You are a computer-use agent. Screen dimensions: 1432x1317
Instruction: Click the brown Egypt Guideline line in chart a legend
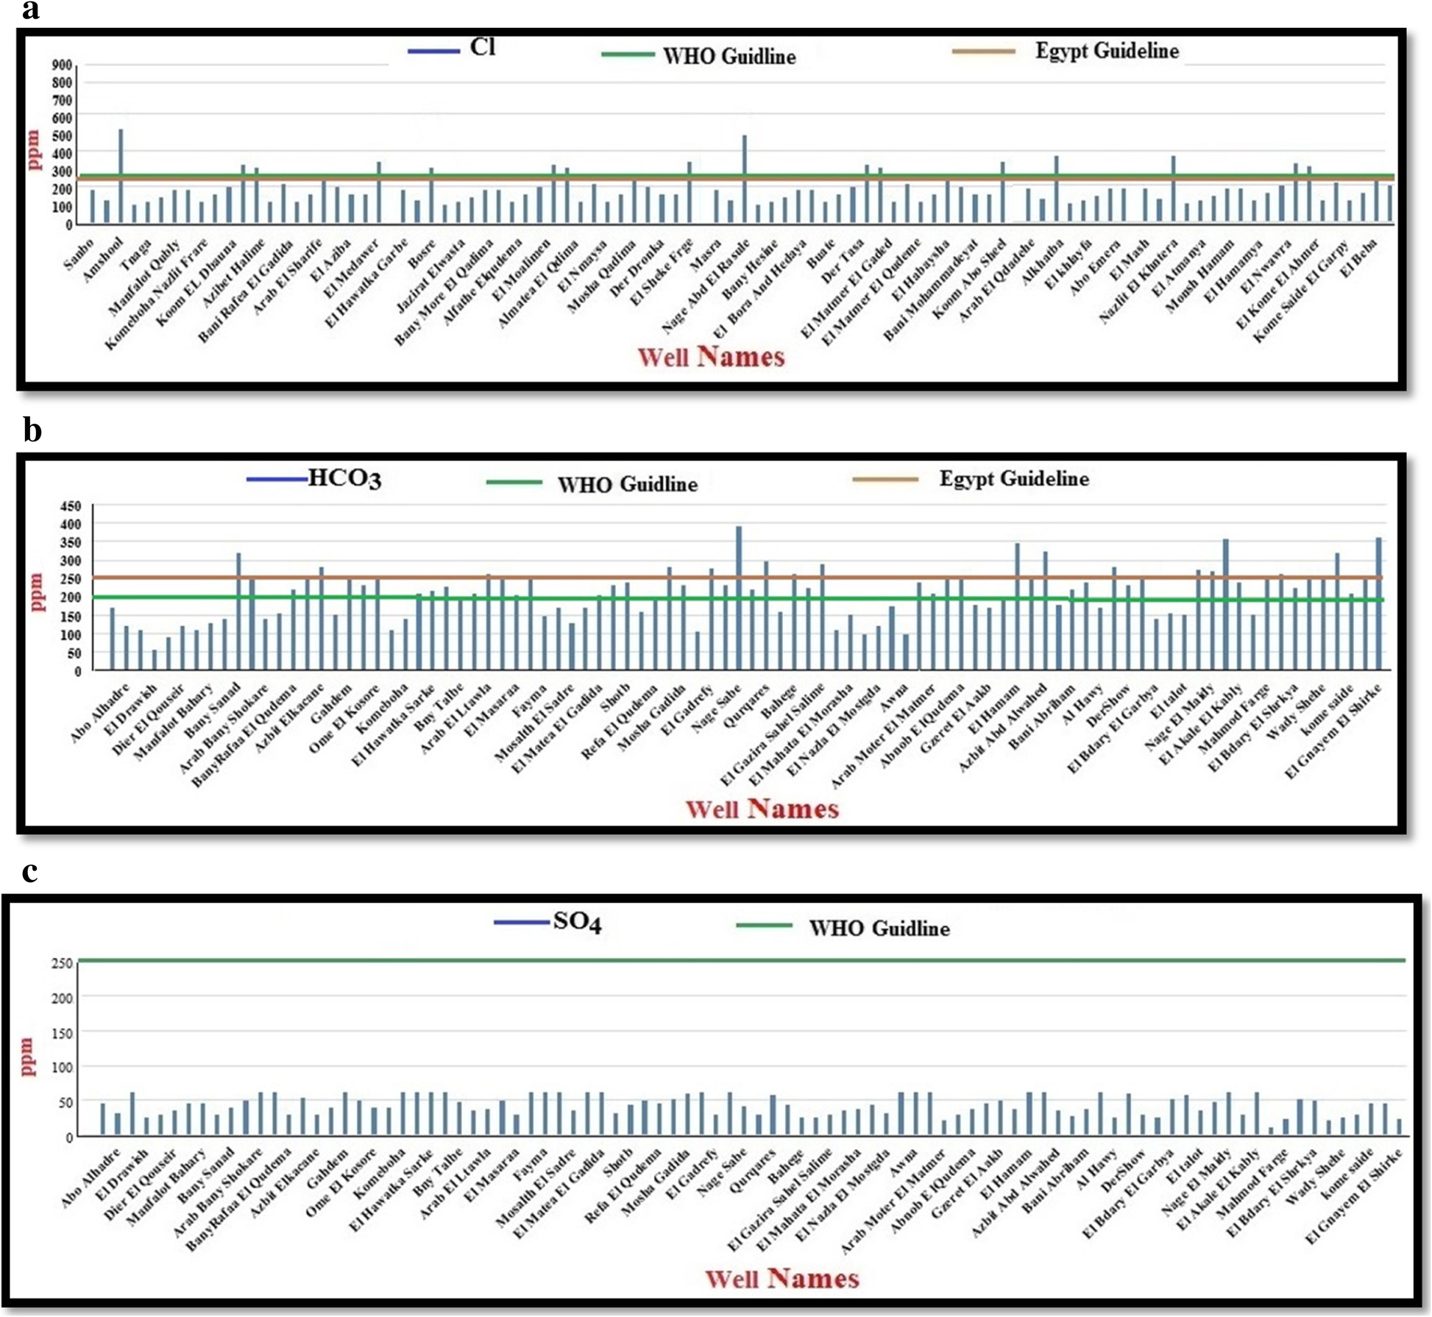point(984,52)
